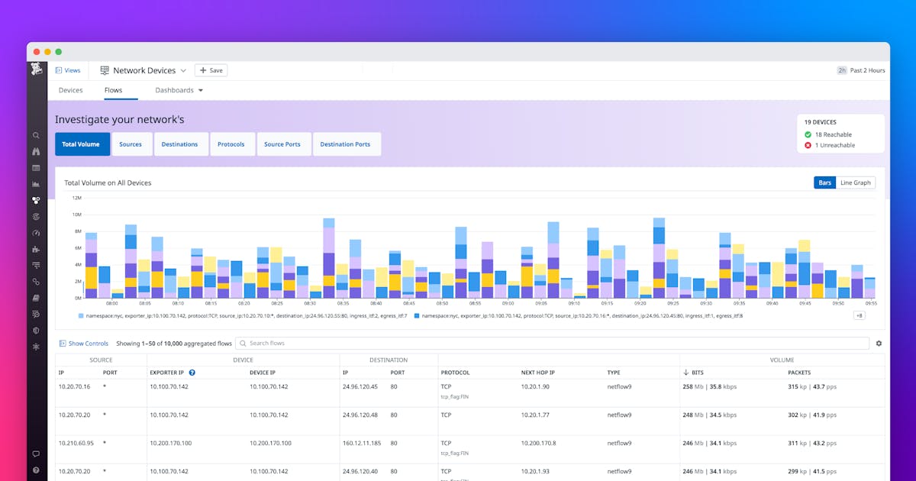This screenshot has width=916, height=481.
Task: Select the chain link icon in the sidebar
Action: coord(36,281)
